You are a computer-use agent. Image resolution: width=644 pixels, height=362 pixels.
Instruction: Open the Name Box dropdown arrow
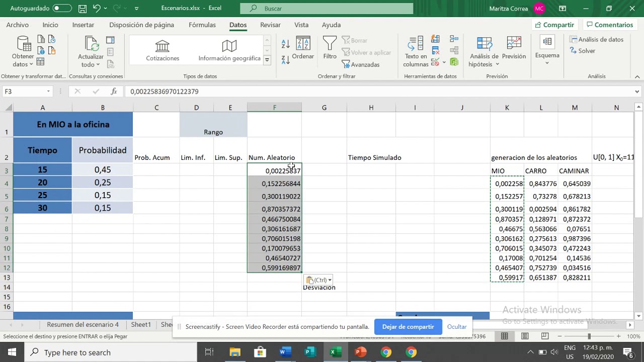[x=48, y=92]
